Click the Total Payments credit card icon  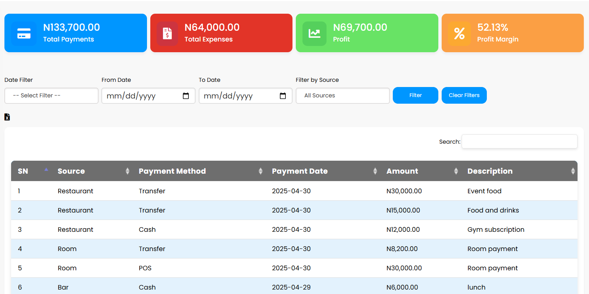click(x=24, y=34)
